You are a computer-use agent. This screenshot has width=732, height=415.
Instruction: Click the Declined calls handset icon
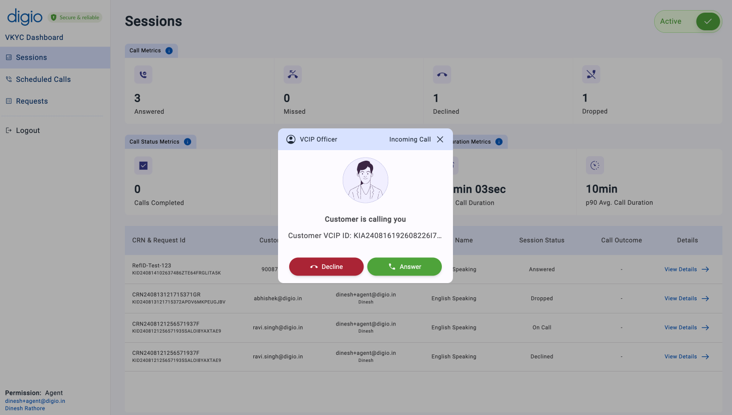click(442, 74)
